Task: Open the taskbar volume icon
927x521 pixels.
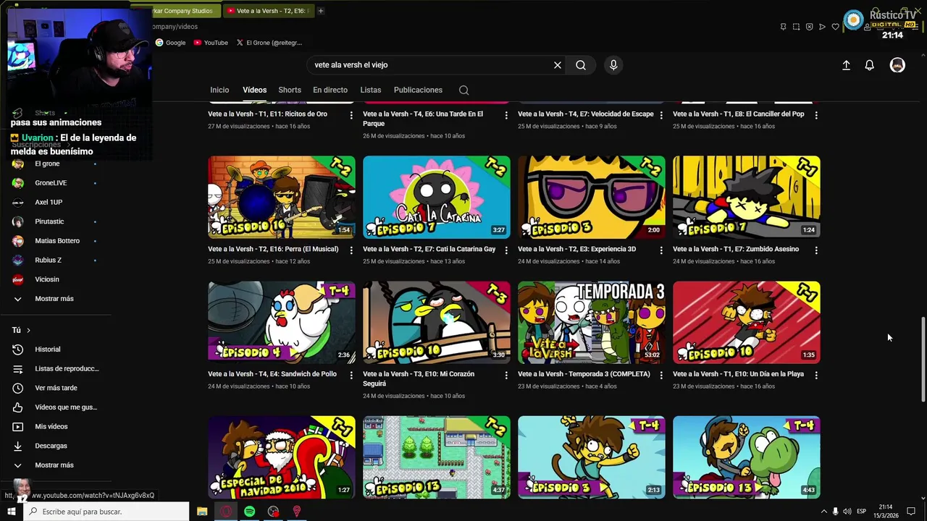Action: coord(847,512)
